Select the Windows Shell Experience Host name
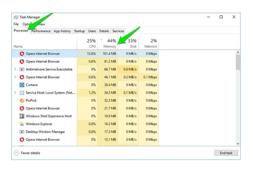The height and width of the screenshot is (173, 253). 49,116
